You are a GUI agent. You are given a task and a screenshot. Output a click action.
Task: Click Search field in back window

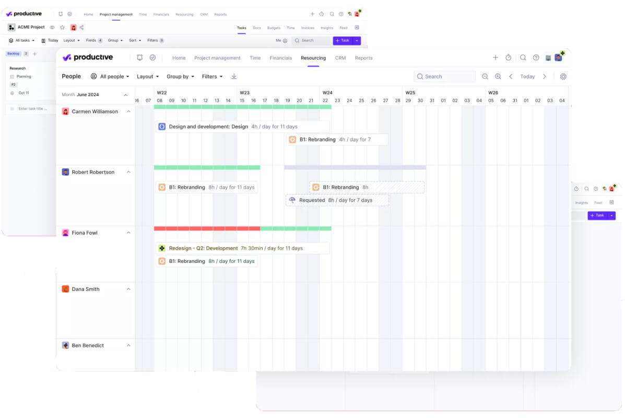[311, 41]
